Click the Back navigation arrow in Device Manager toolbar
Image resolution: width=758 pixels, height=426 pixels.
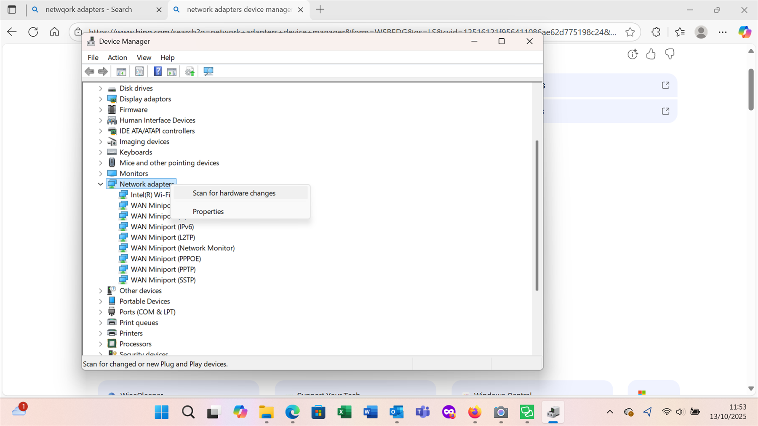(89, 71)
